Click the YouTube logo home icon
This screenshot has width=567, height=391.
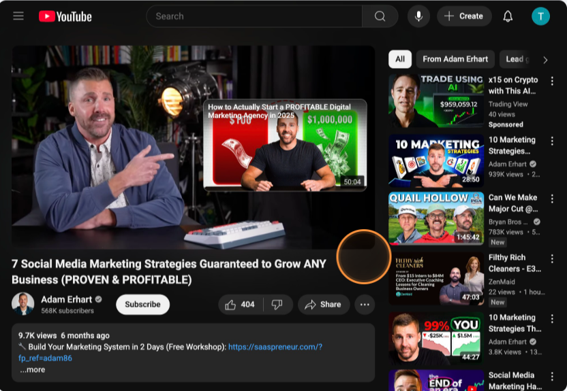pos(65,16)
